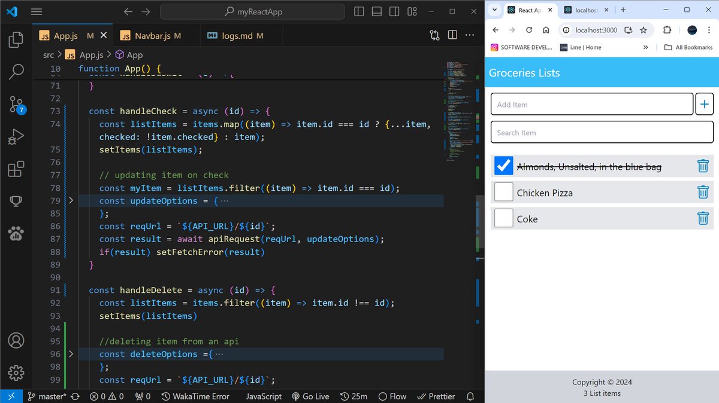
Task: Go back in VS Code navigation
Action: [128, 11]
